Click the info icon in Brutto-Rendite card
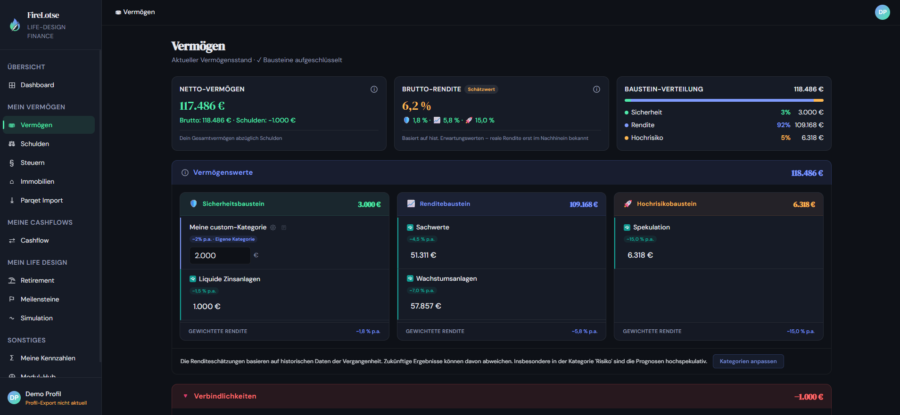Image resolution: width=900 pixels, height=415 pixels. pyautogui.click(x=596, y=89)
